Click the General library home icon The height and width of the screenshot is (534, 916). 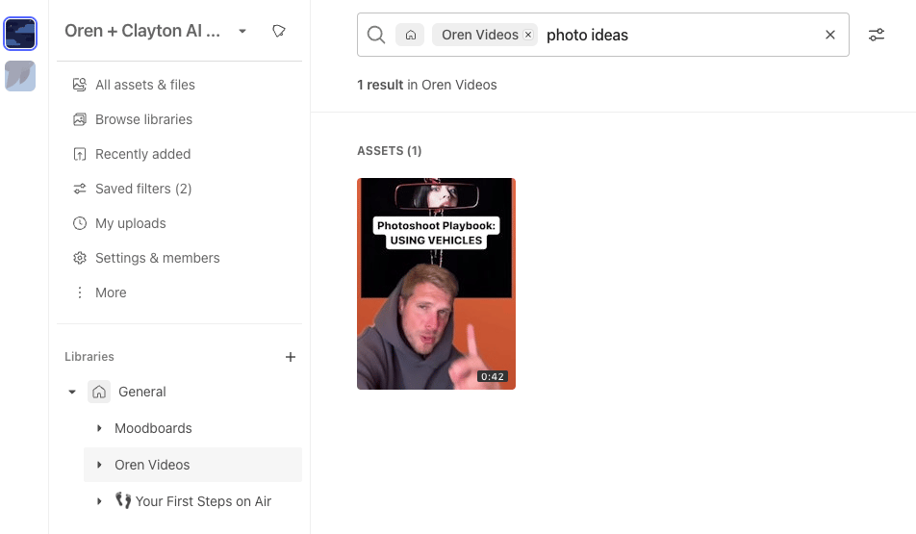pos(99,392)
